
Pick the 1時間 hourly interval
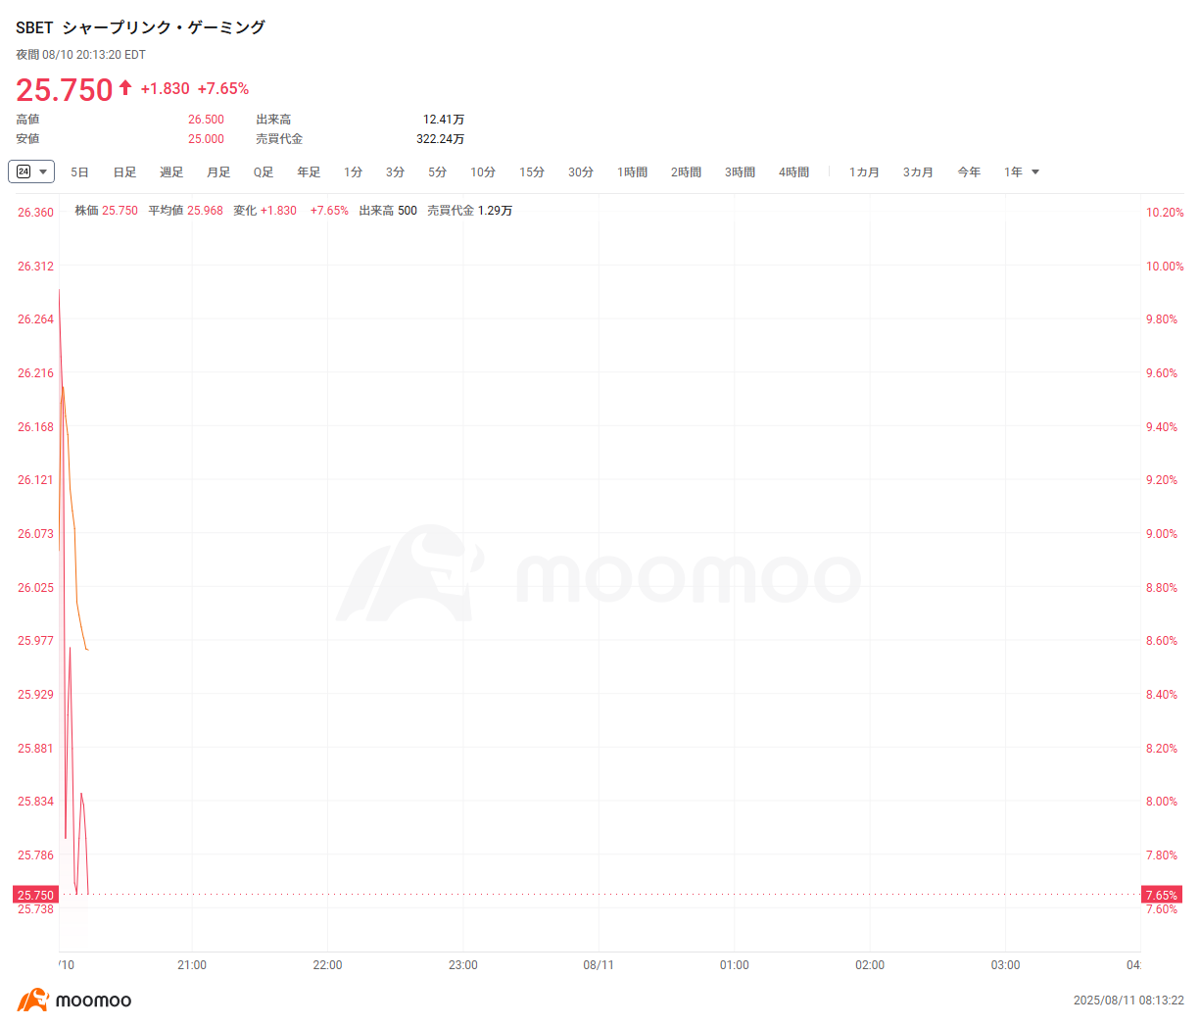tap(632, 172)
